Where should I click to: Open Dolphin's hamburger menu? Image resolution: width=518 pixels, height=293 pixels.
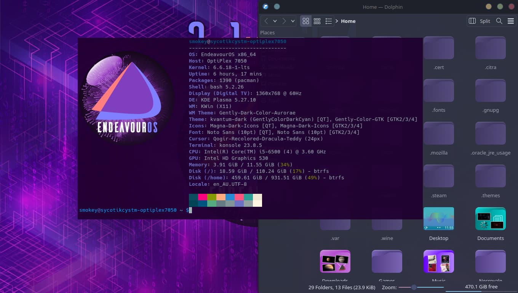[511, 21]
